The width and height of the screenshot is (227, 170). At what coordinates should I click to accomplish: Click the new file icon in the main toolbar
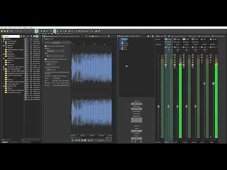point(2,31)
